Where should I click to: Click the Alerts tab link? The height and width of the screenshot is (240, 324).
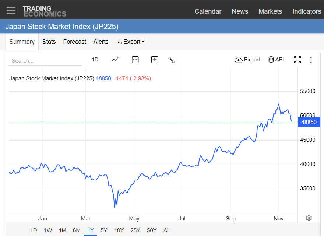(x=101, y=42)
